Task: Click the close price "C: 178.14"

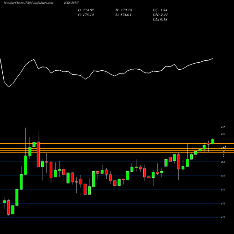Action: (x=86, y=15)
